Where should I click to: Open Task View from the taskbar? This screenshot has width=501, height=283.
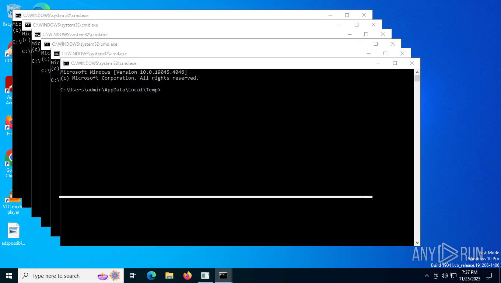click(133, 276)
